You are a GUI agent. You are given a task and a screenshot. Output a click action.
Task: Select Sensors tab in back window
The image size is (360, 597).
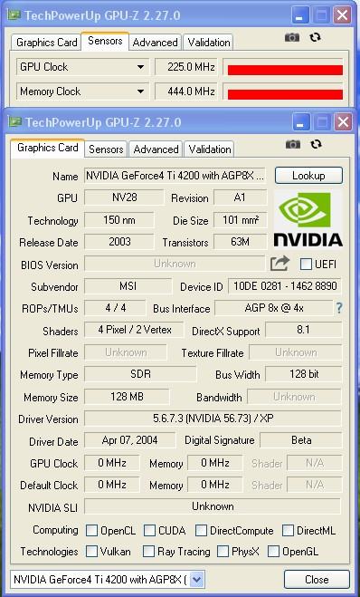point(105,41)
